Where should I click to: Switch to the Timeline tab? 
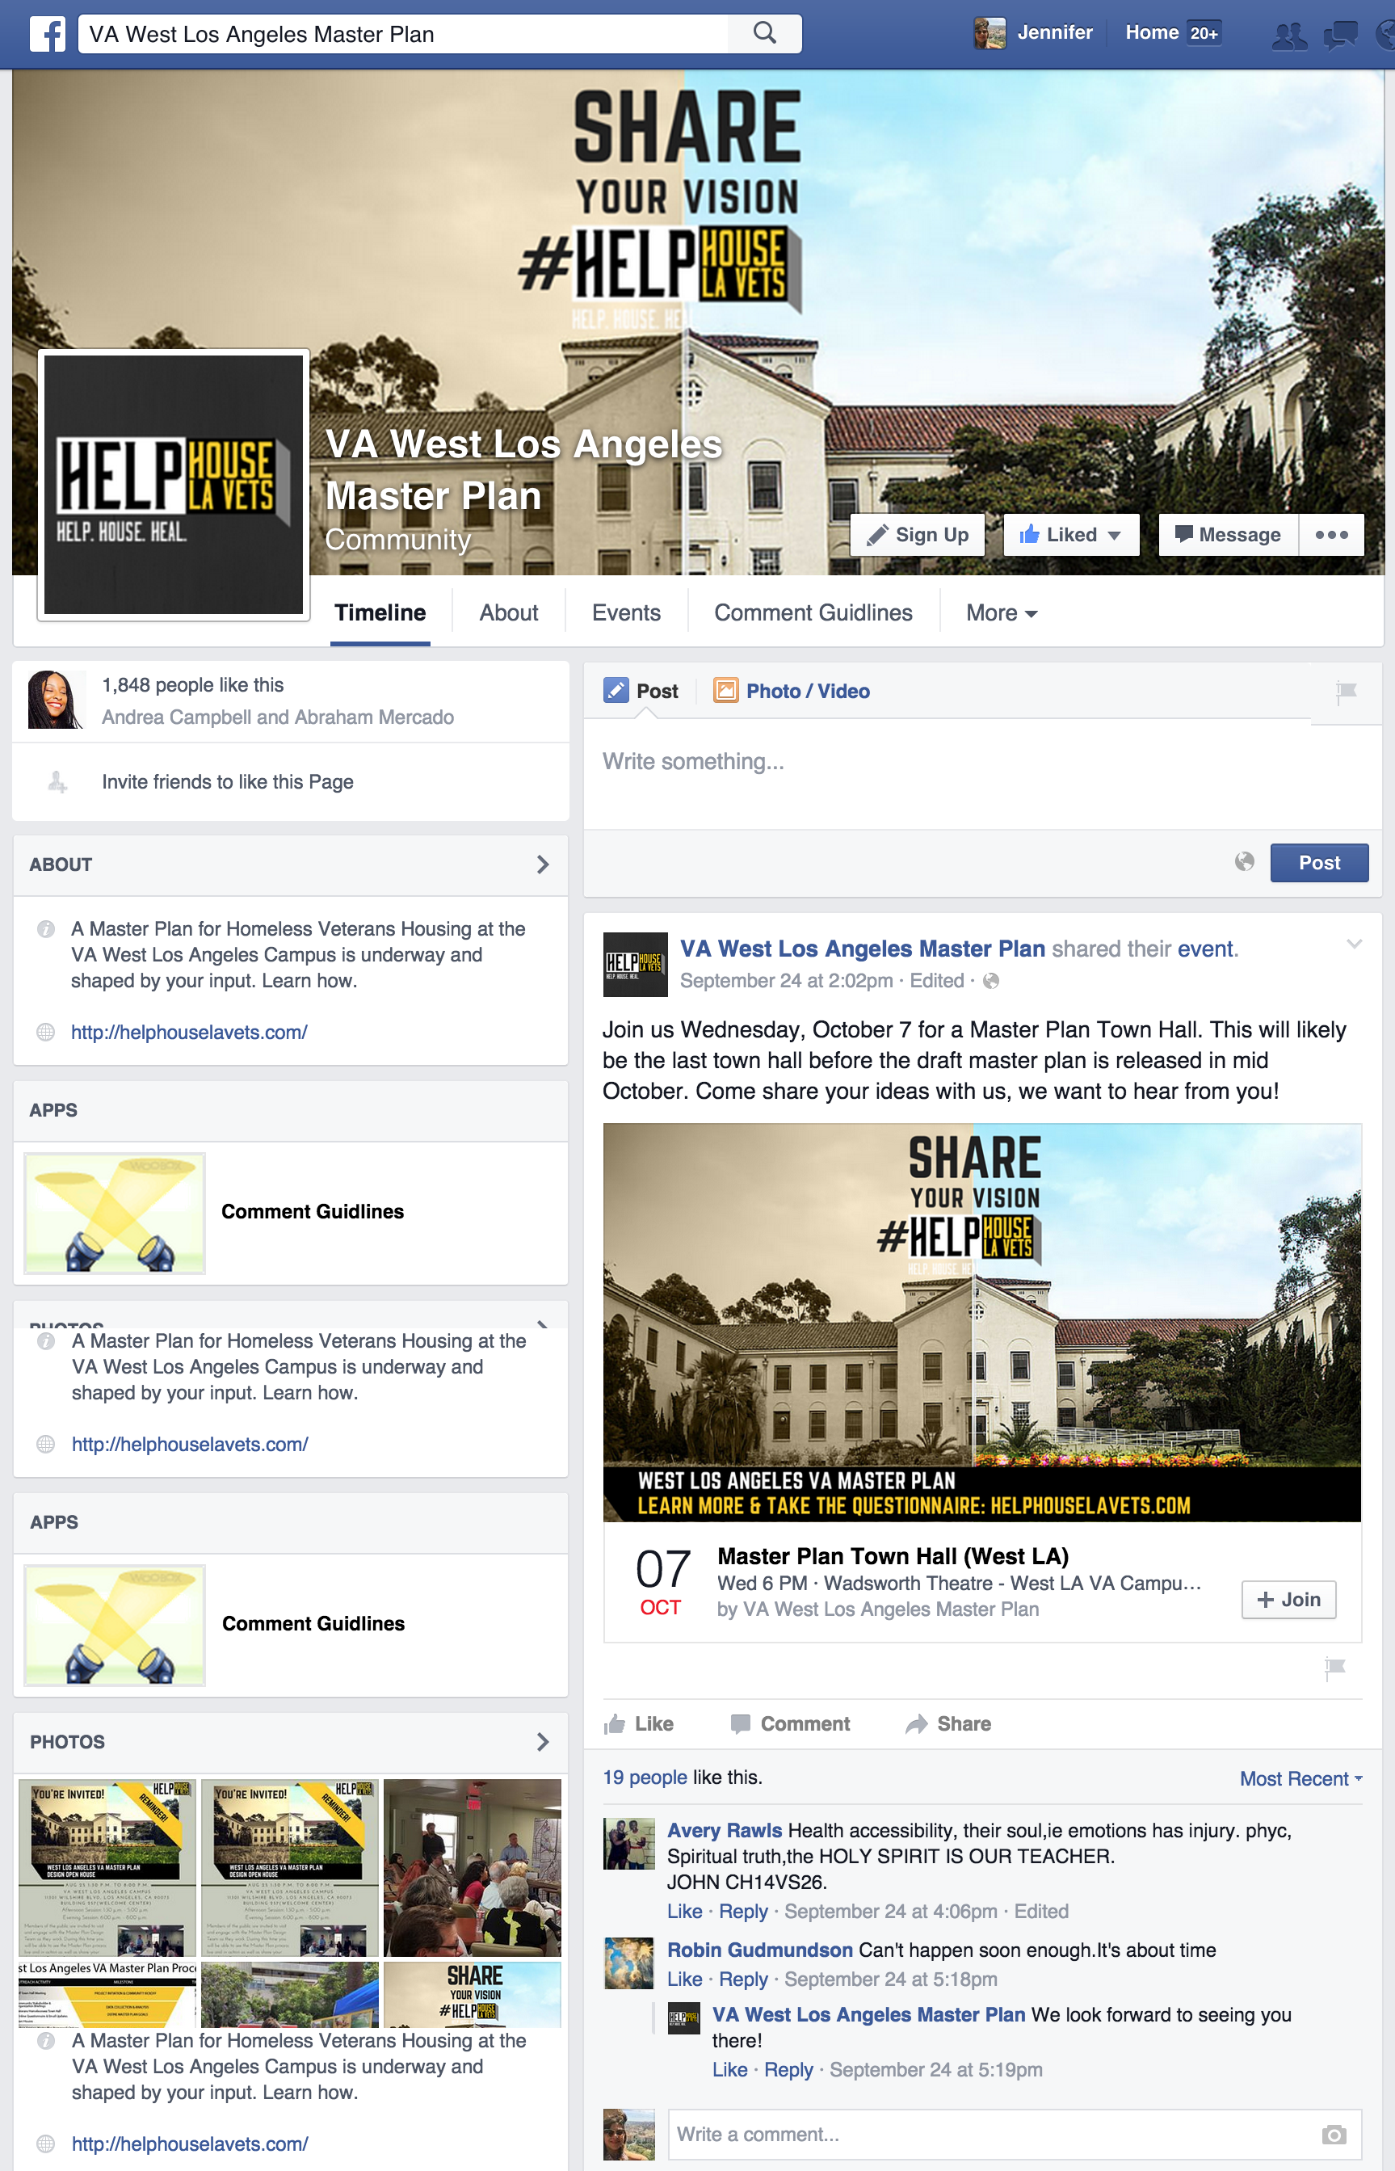coord(380,613)
